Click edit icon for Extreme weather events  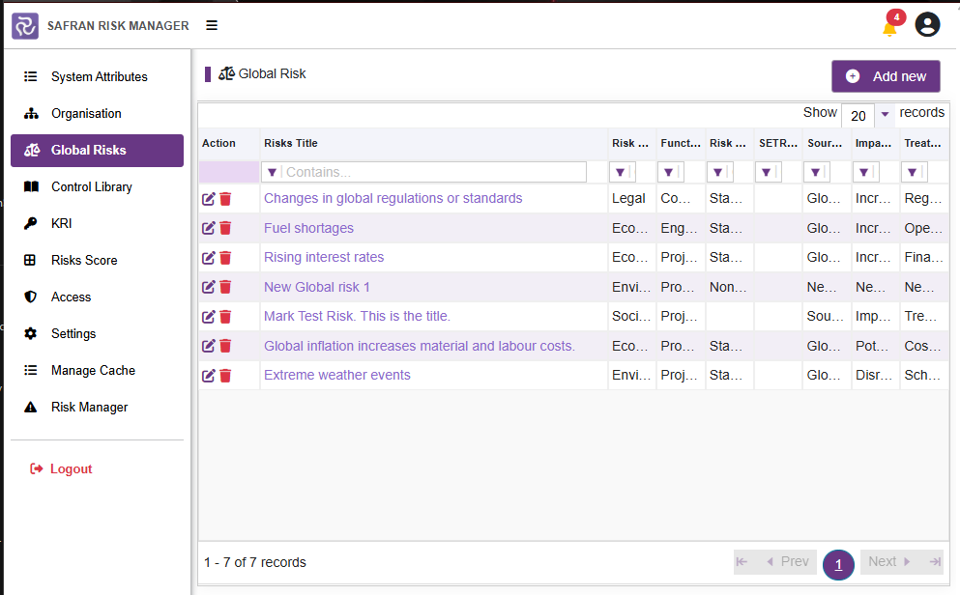(x=208, y=376)
